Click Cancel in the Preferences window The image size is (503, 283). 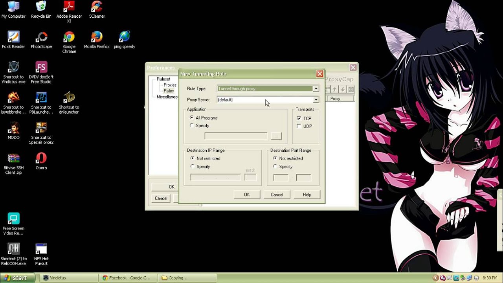tap(161, 198)
